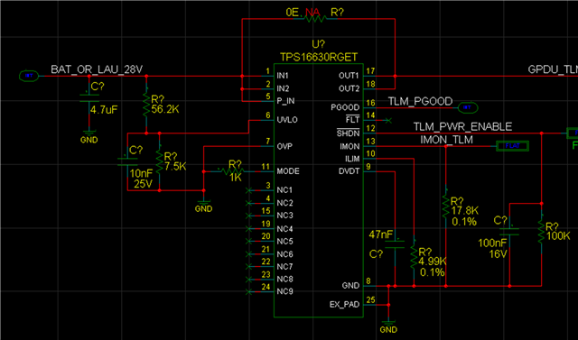This screenshot has height=340, width=578.
Task: Click the IC's GND pin name at pin 8
Action: (x=351, y=286)
